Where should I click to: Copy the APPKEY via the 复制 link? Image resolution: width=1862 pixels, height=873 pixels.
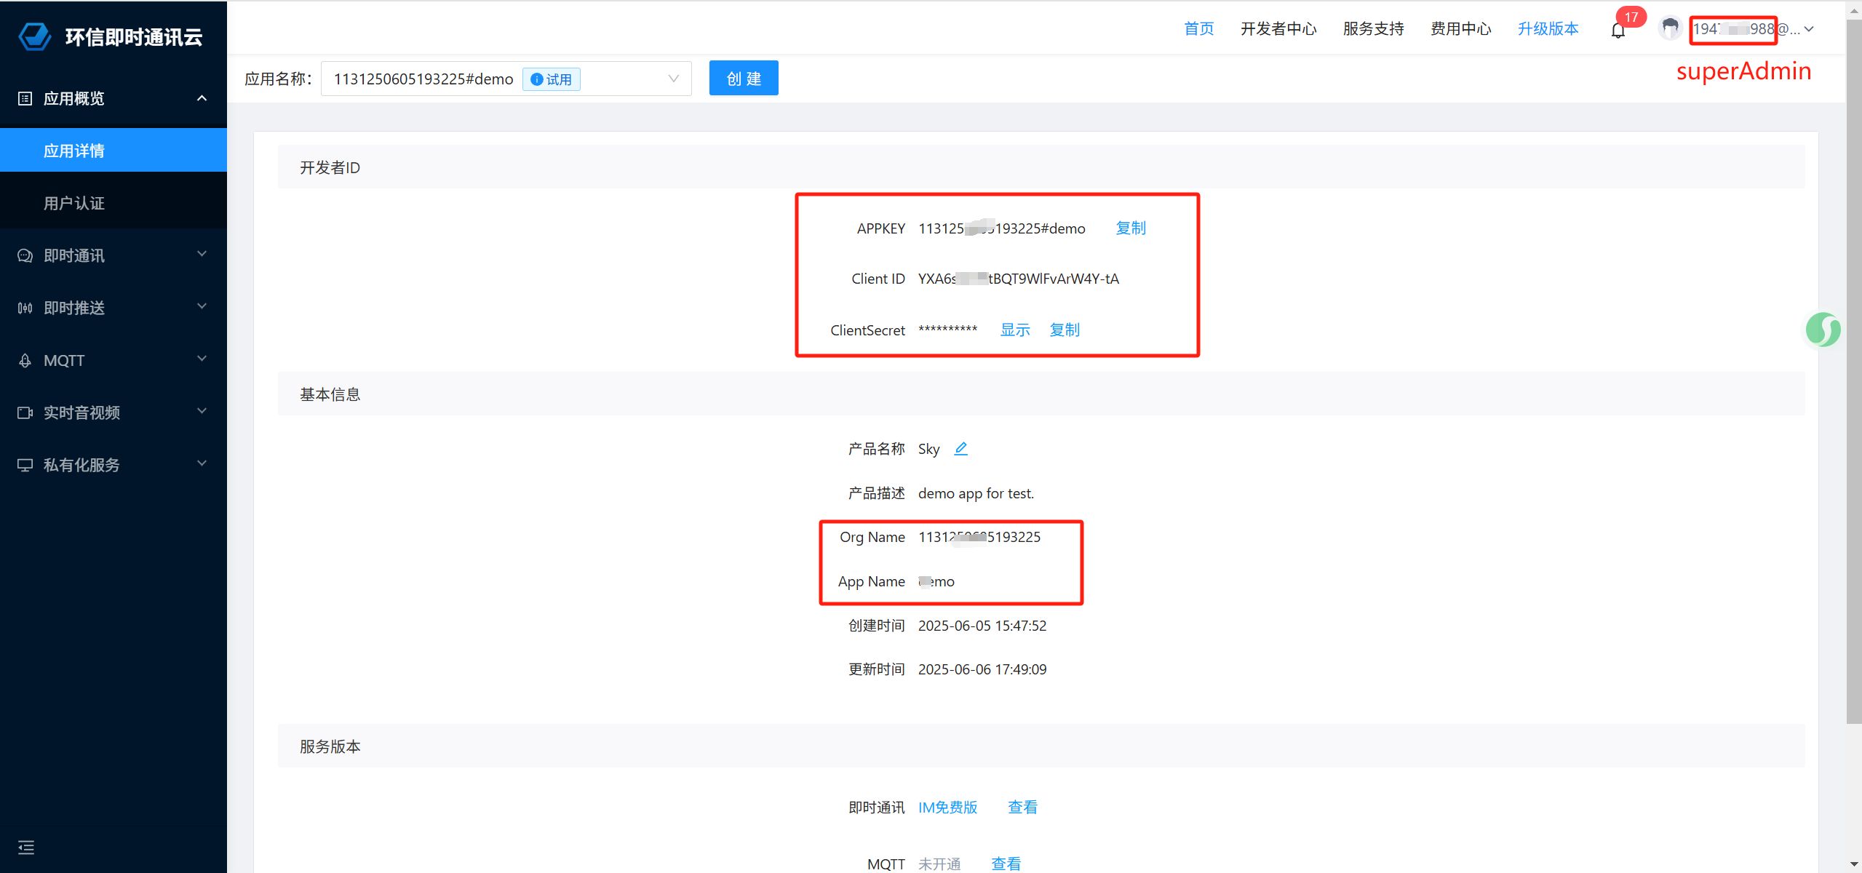(1131, 228)
